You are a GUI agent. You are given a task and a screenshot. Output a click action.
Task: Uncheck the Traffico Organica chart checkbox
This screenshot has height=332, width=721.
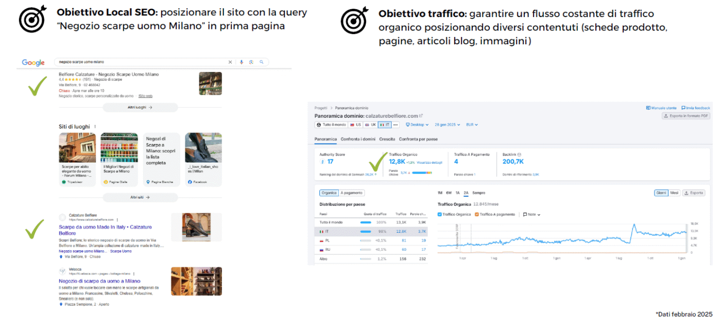[x=439, y=214]
